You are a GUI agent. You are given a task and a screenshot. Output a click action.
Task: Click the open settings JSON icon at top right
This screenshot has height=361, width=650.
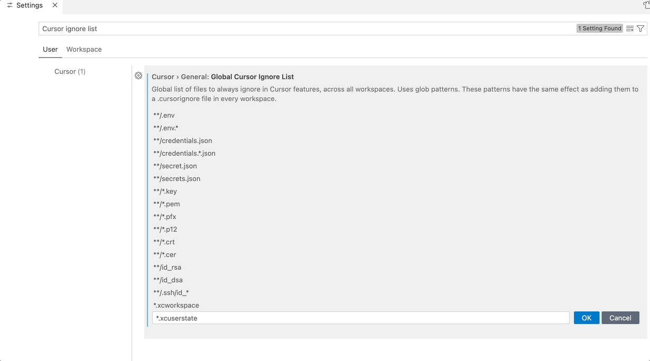(x=646, y=5)
